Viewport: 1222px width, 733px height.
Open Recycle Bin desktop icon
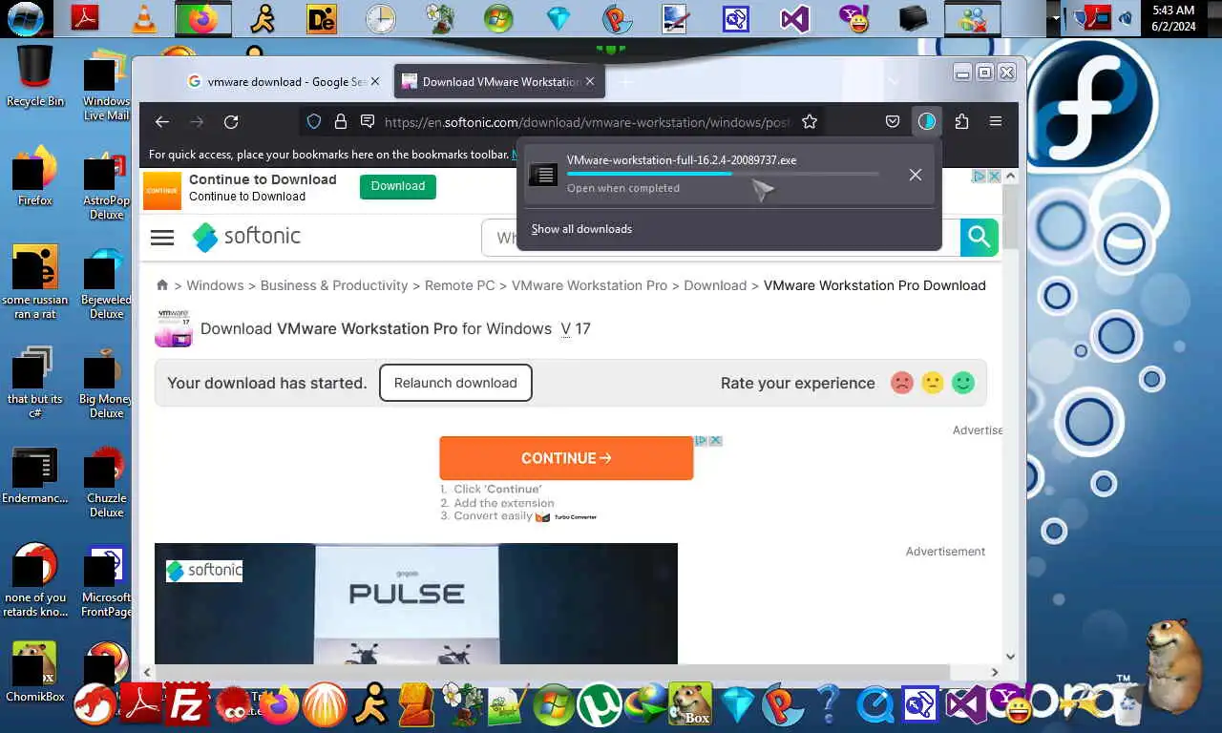(35, 76)
